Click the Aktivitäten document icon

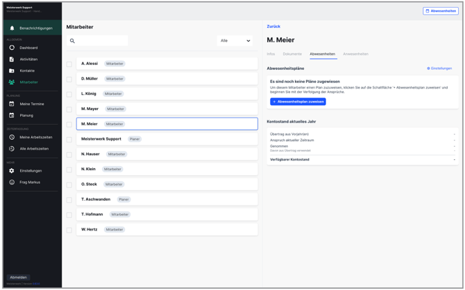pos(12,59)
